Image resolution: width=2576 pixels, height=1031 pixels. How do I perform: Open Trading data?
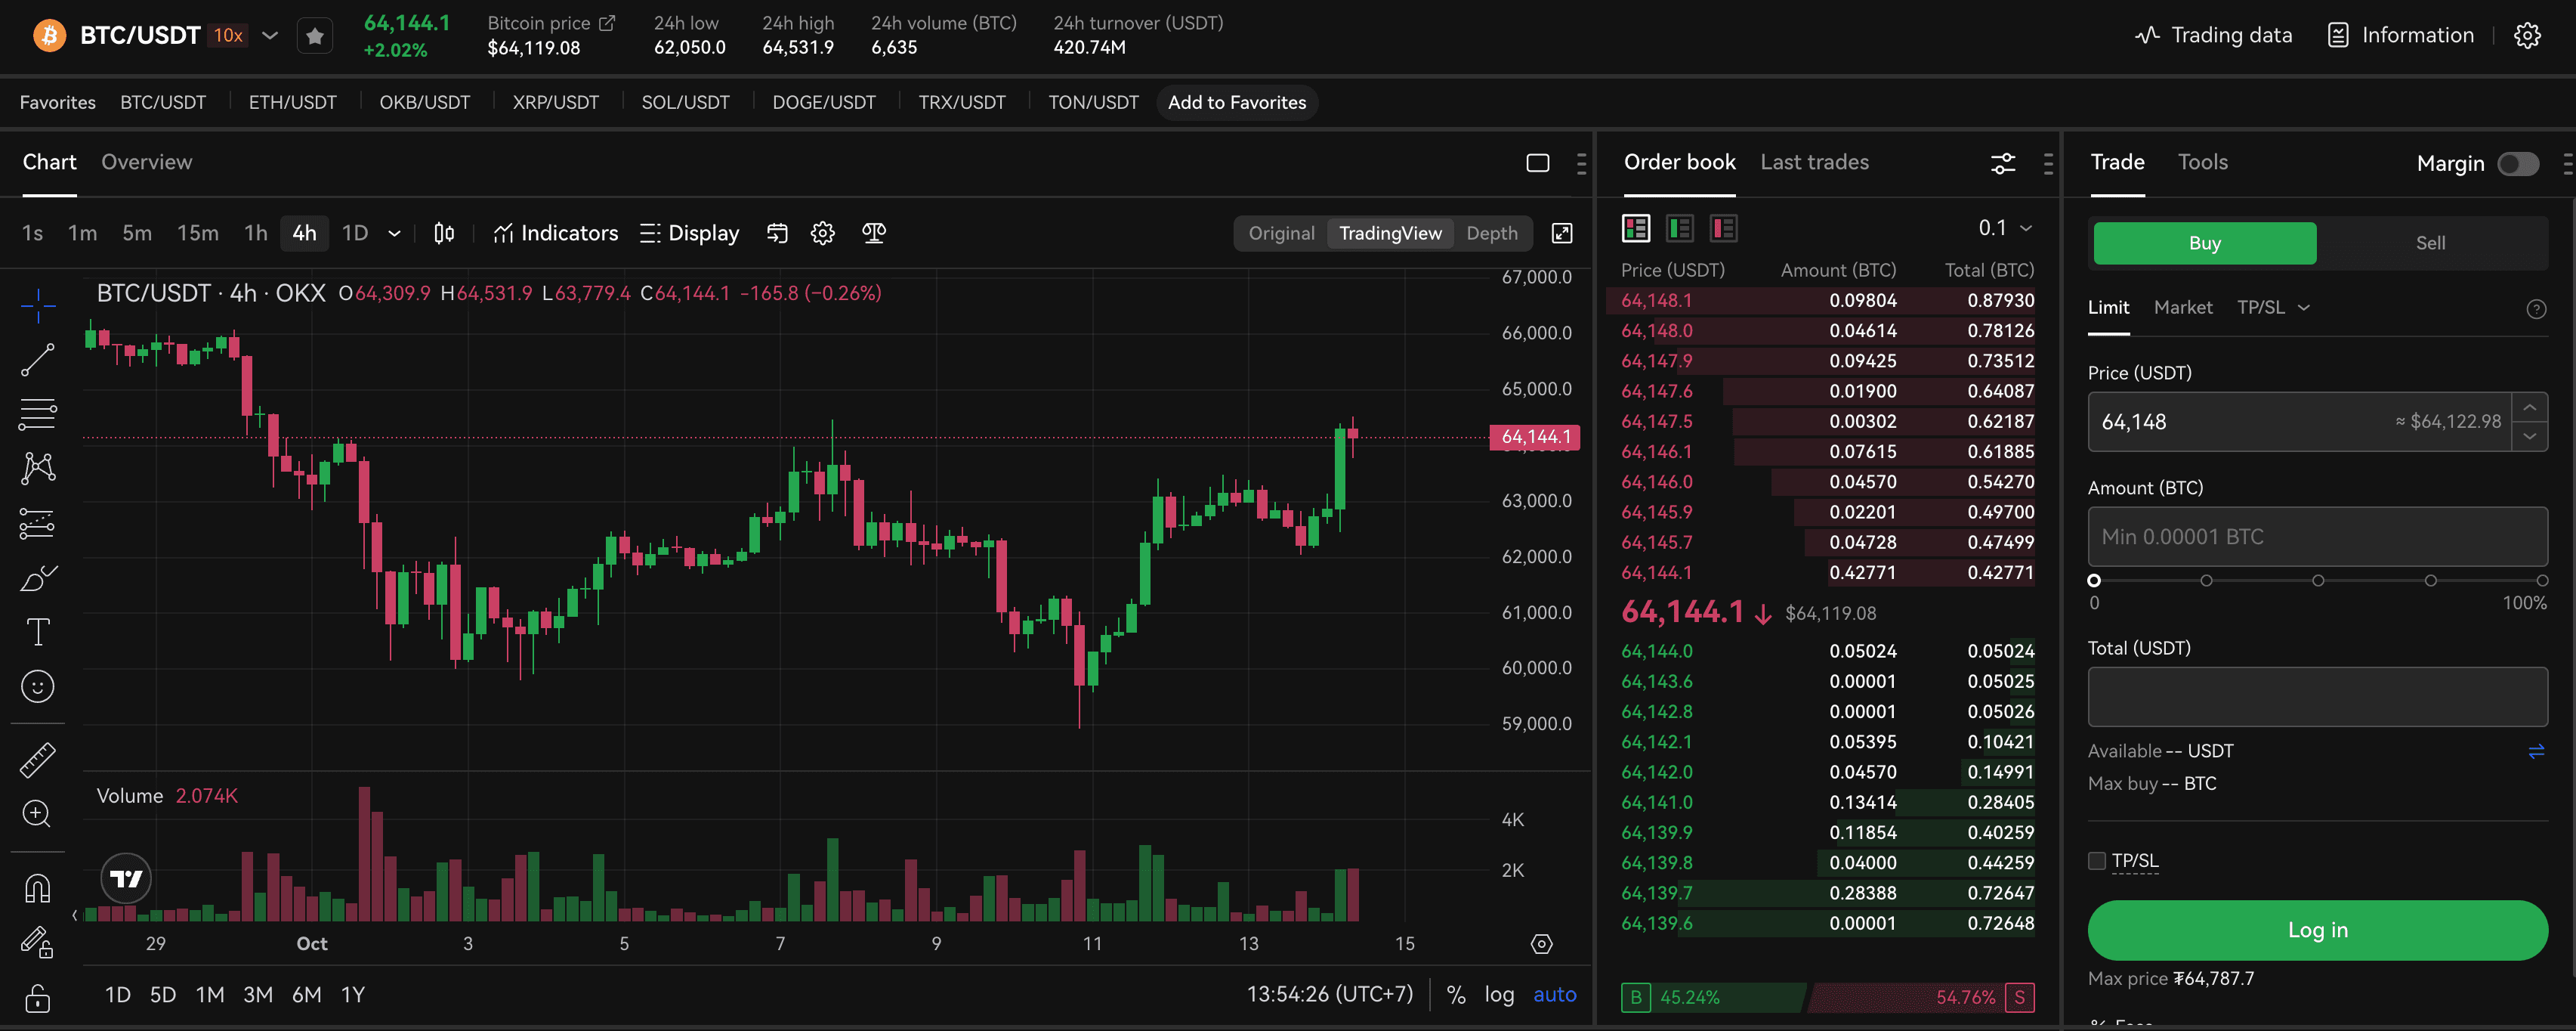2213,36
